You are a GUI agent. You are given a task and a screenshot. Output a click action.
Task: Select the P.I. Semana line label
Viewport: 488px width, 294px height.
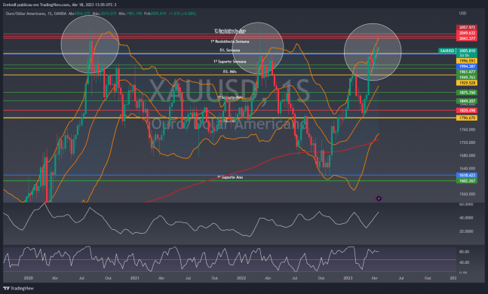pyautogui.click(x=230, y=50)
